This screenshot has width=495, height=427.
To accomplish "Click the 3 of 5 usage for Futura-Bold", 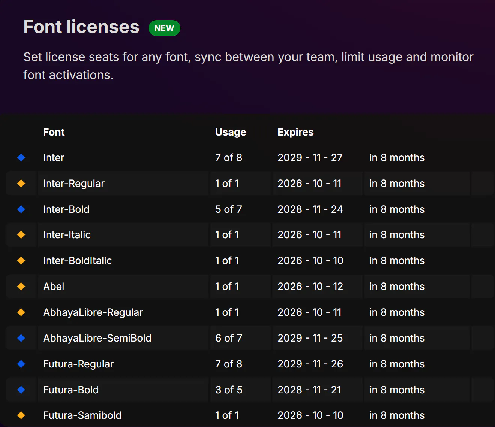I will pyautogui.click(x=229, y=390).
